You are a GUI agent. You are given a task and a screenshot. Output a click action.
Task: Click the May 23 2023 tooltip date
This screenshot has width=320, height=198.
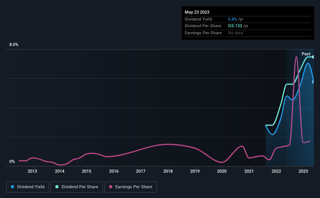197,12
